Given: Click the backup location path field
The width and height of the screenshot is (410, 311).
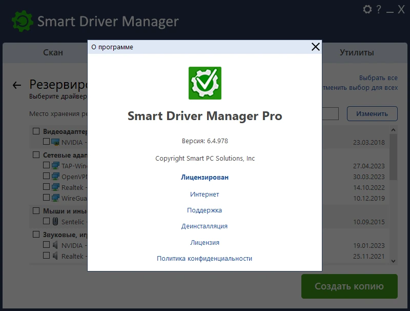Looking at the screenshot, I should (330, 113).
